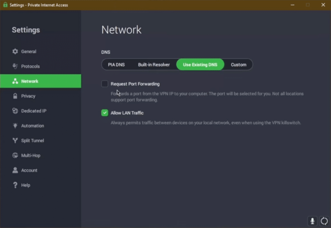
Task: Uncheck Allow LAN Traffic checkbox
Action: point(105,113)
